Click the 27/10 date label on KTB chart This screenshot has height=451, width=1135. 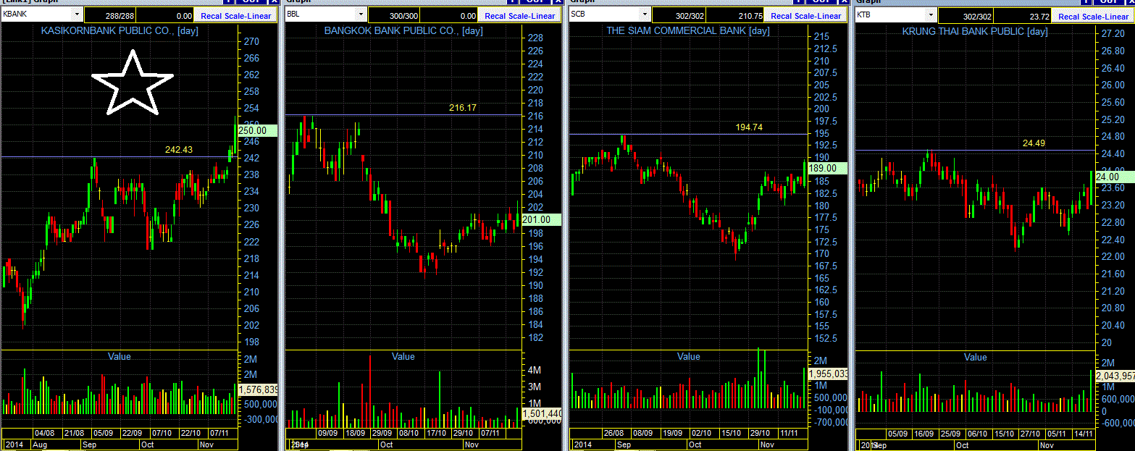[x=1030, y=434]
